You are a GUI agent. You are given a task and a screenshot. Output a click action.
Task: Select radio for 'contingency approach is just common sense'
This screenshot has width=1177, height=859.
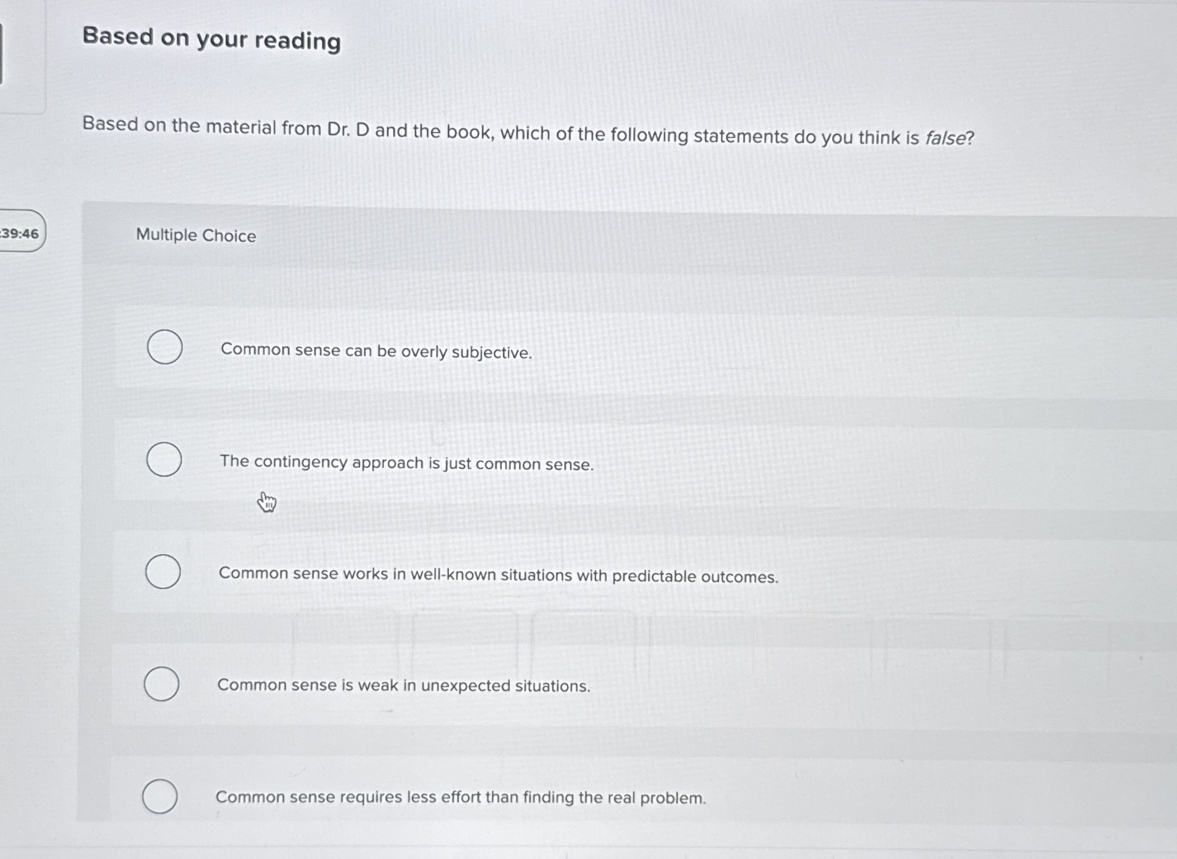pos(164,459)
